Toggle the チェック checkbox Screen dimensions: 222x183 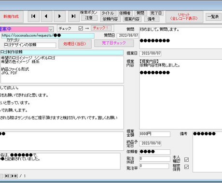coord(81,28)
